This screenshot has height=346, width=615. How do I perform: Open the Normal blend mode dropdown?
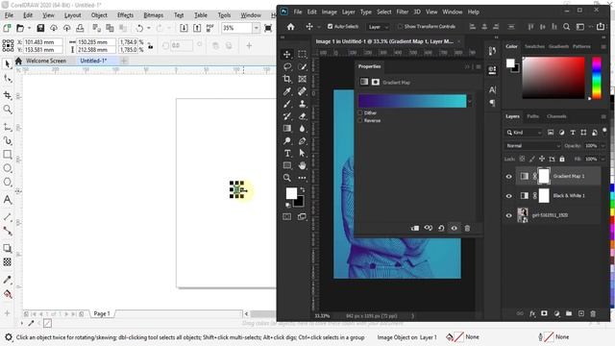pos(532,146)
